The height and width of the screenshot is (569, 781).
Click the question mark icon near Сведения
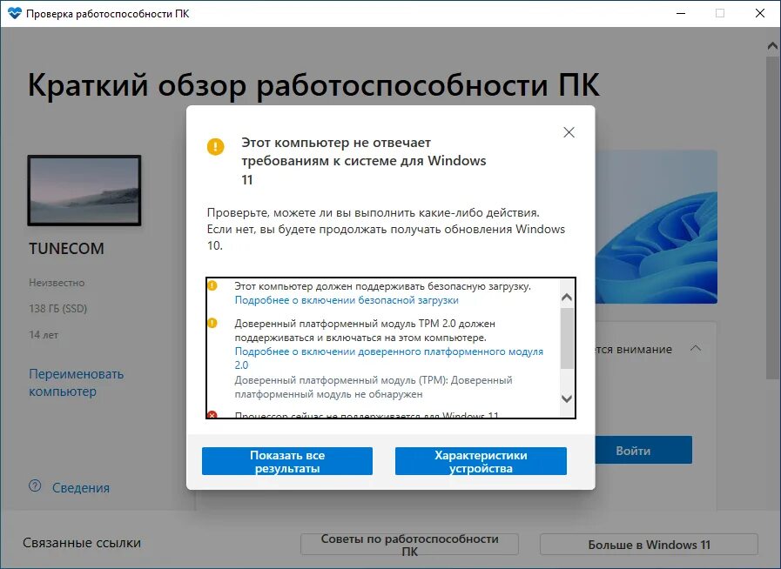[x=35, y=485]
